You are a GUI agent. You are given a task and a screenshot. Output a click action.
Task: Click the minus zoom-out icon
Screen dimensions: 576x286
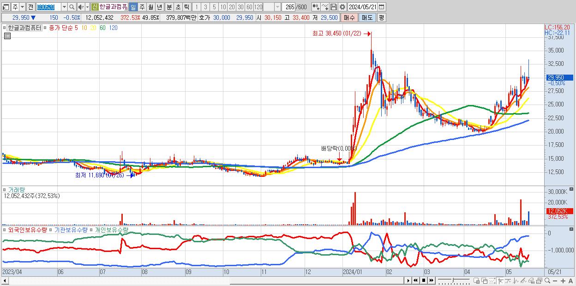tap(555, 280)
